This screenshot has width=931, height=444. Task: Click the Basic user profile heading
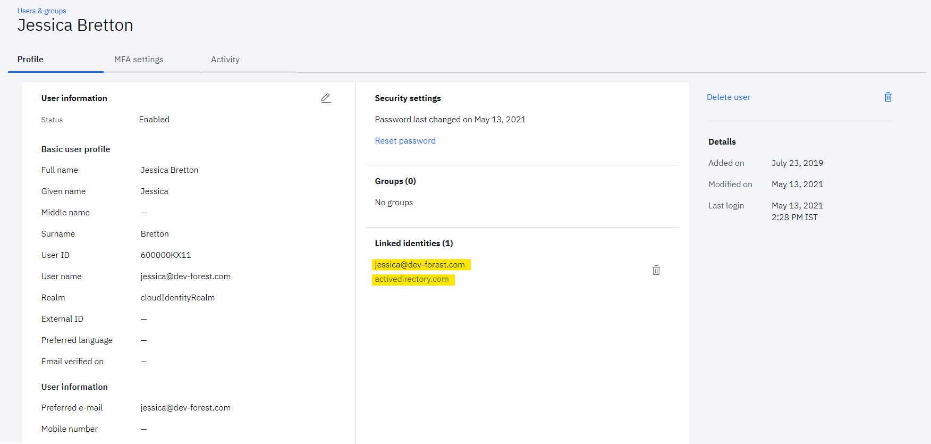click(x=75, y=149)
